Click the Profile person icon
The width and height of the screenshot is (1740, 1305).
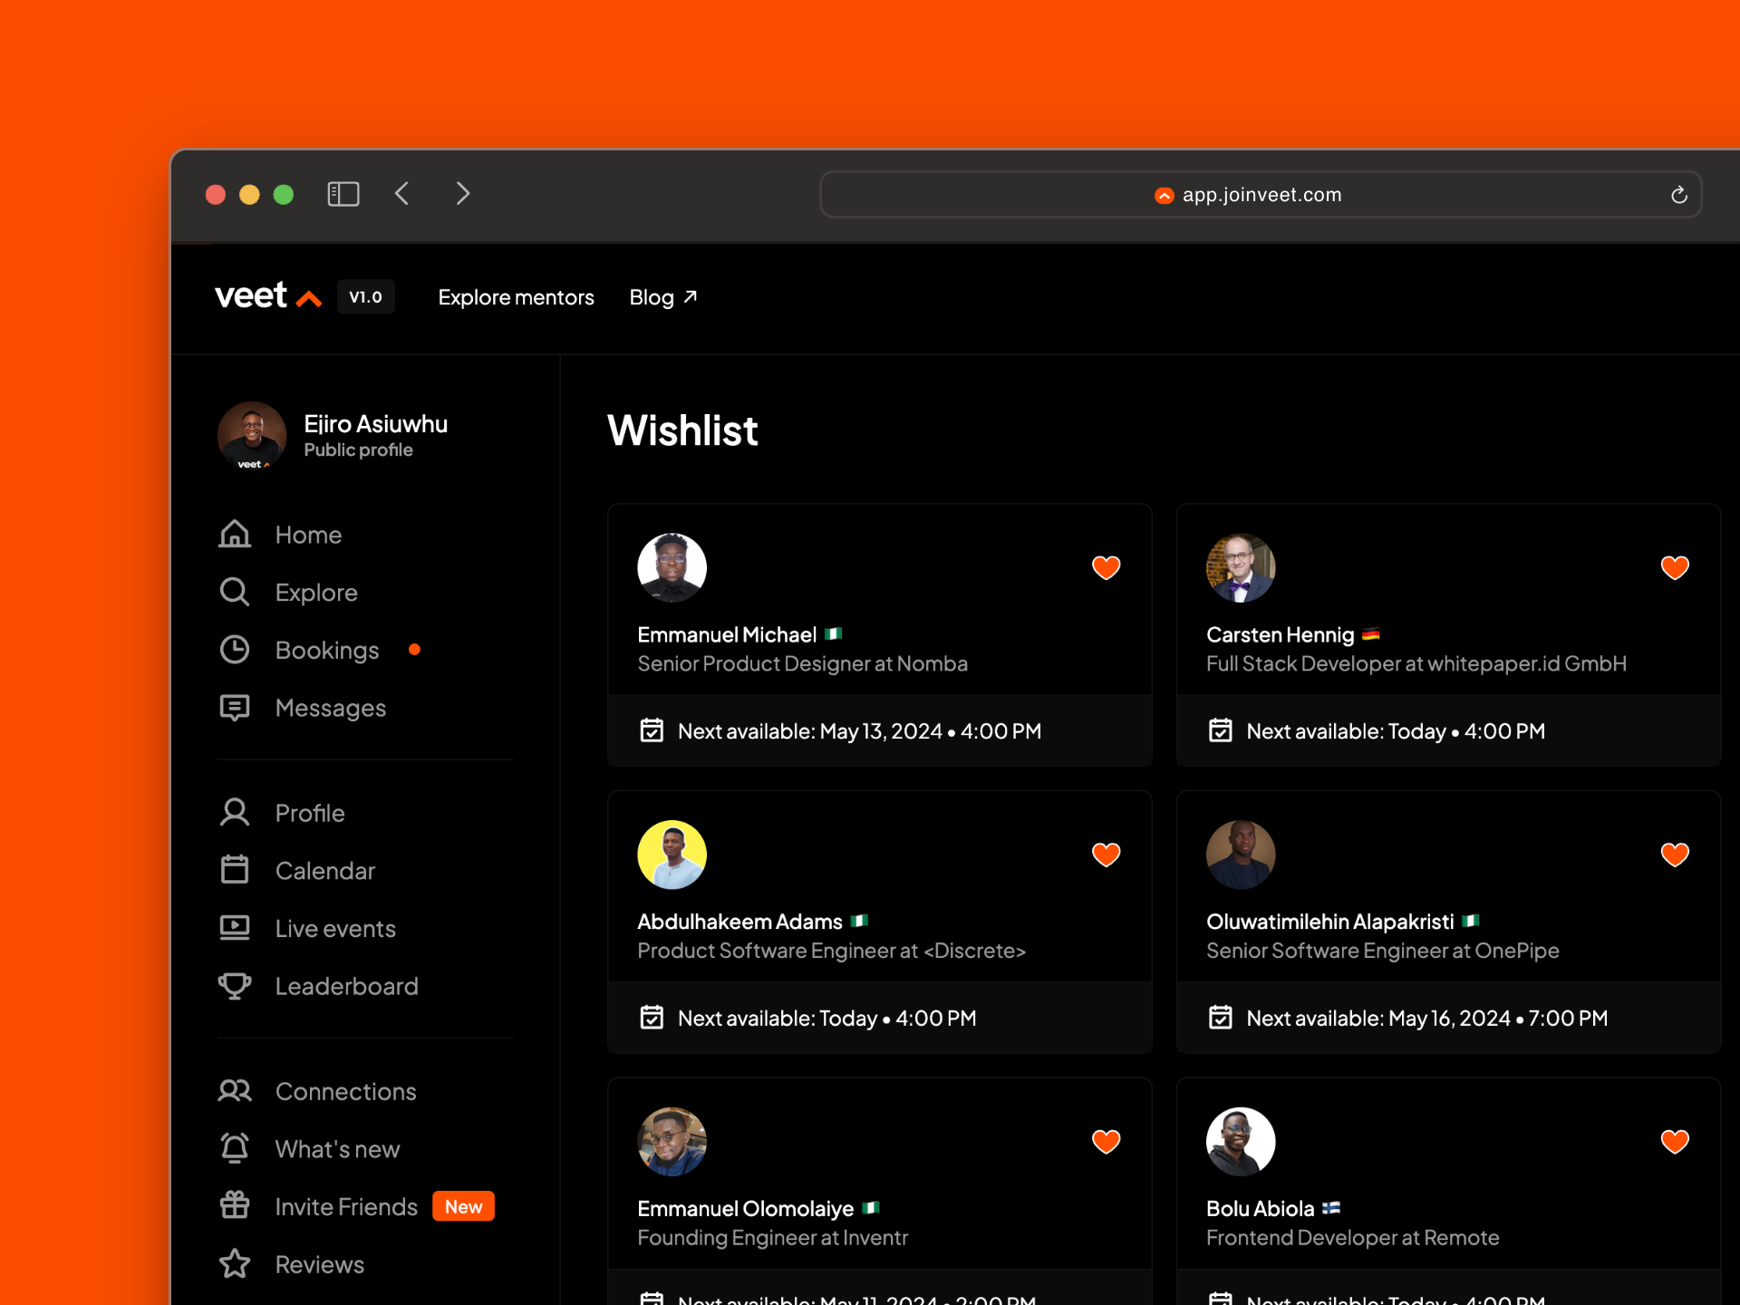pyautogui.click(x=235, y=813)
